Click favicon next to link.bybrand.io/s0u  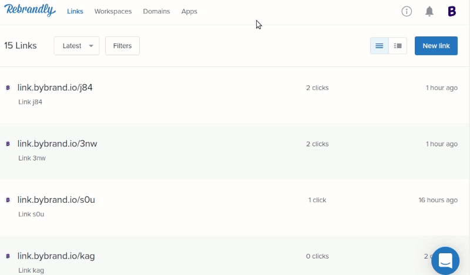(x=8, y=200)
